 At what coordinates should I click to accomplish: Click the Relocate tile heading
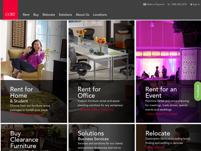click(x=158, y=133)
